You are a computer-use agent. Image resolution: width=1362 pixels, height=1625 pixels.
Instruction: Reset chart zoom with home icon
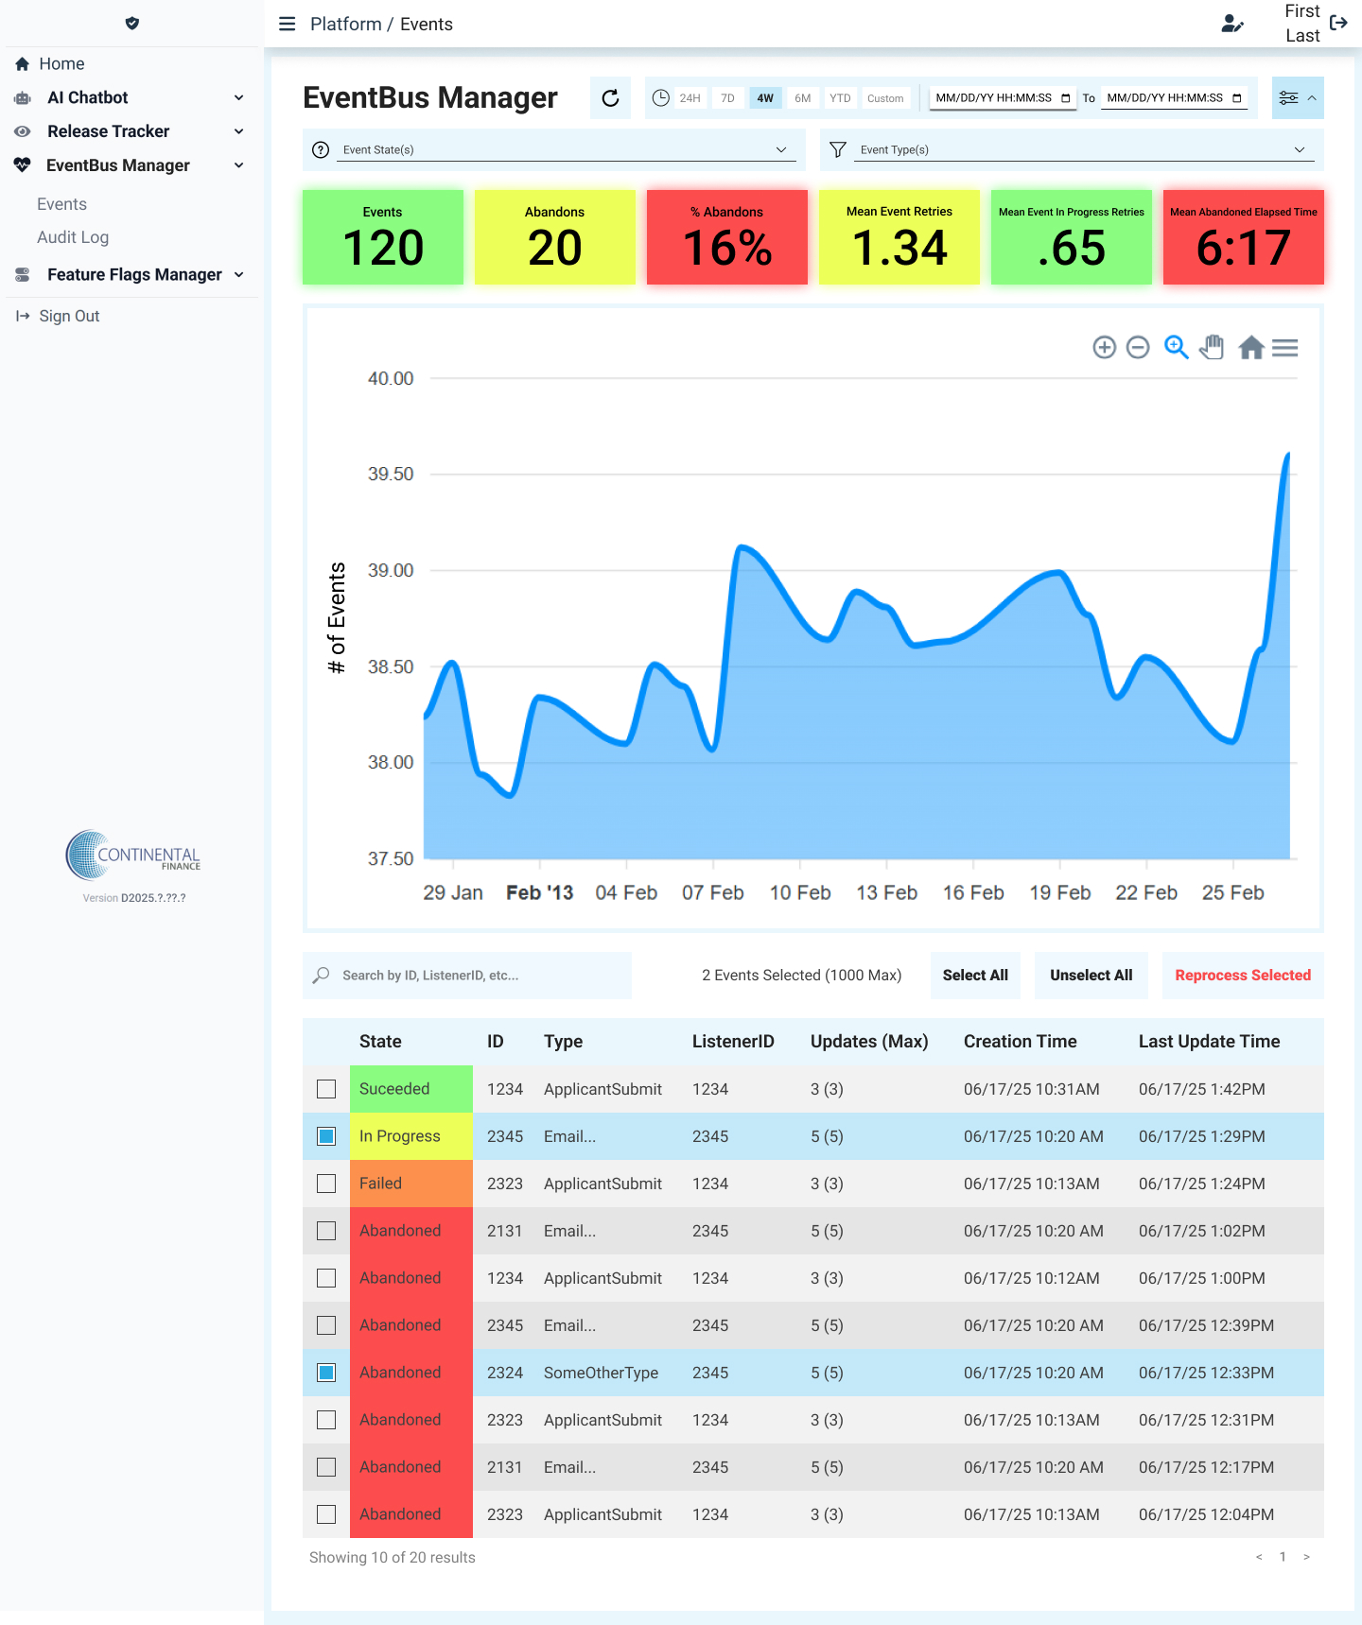[x=1250, y=348]
